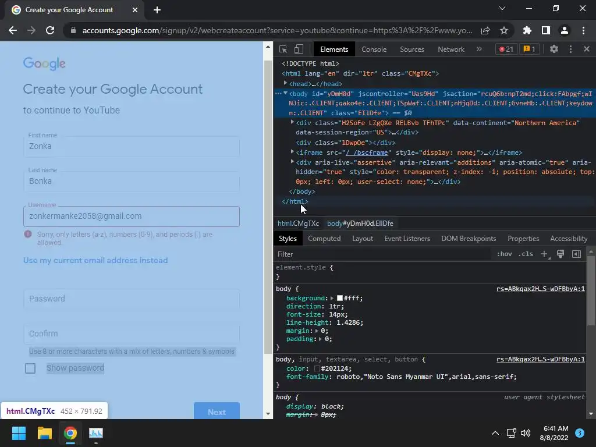Screen dimensions: 596x447
Task: Go back to previous page
Action: pyautogui.click(x=13, y=30)
